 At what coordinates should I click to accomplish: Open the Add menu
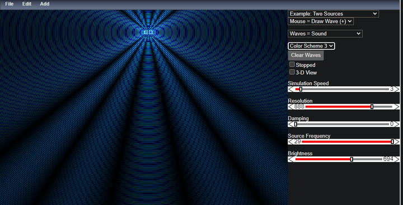click(x=45, y=4)
